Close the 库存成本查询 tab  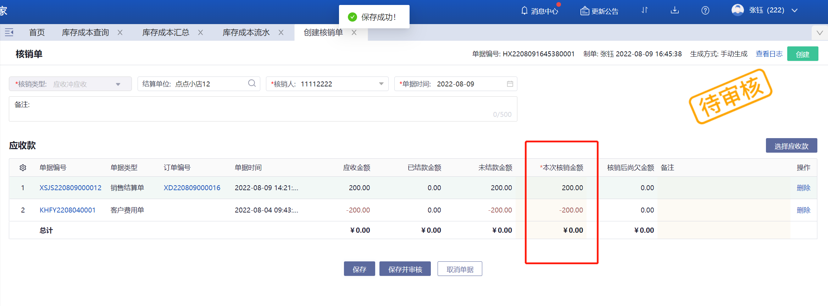pyautogui.click(x=120, y=33)
